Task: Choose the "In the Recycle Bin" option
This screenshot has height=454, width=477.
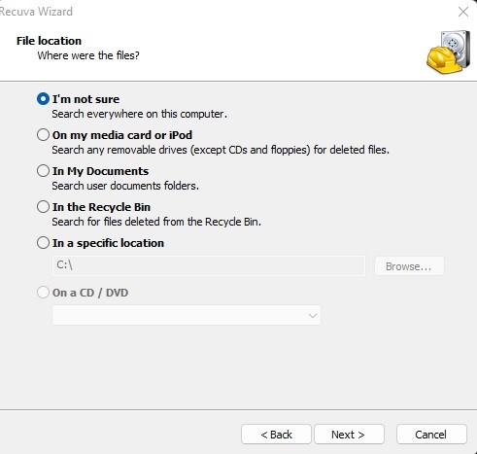Action: pos(43,207)
